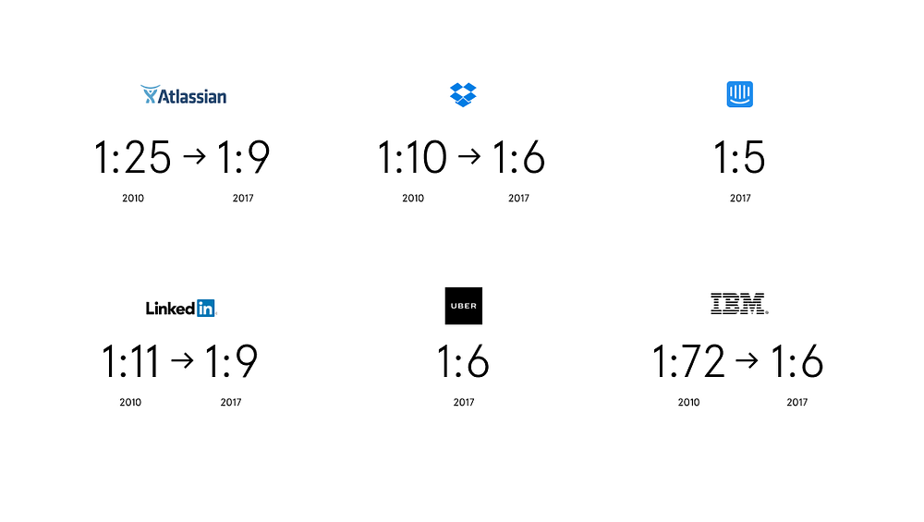Click the LinkedIn logo

pyautogui.click(x=181, y=308)
